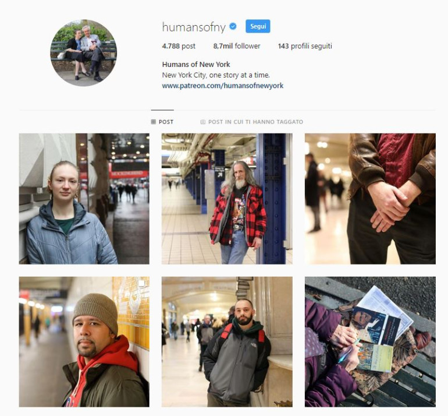
Task: Open post of woman in blue jacket
Action: [84, 199]
